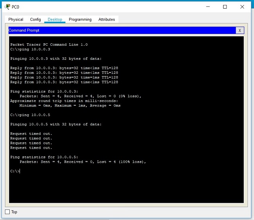
Task: Click the blue Command Prompt title bar
Action: tap(117, 30)
